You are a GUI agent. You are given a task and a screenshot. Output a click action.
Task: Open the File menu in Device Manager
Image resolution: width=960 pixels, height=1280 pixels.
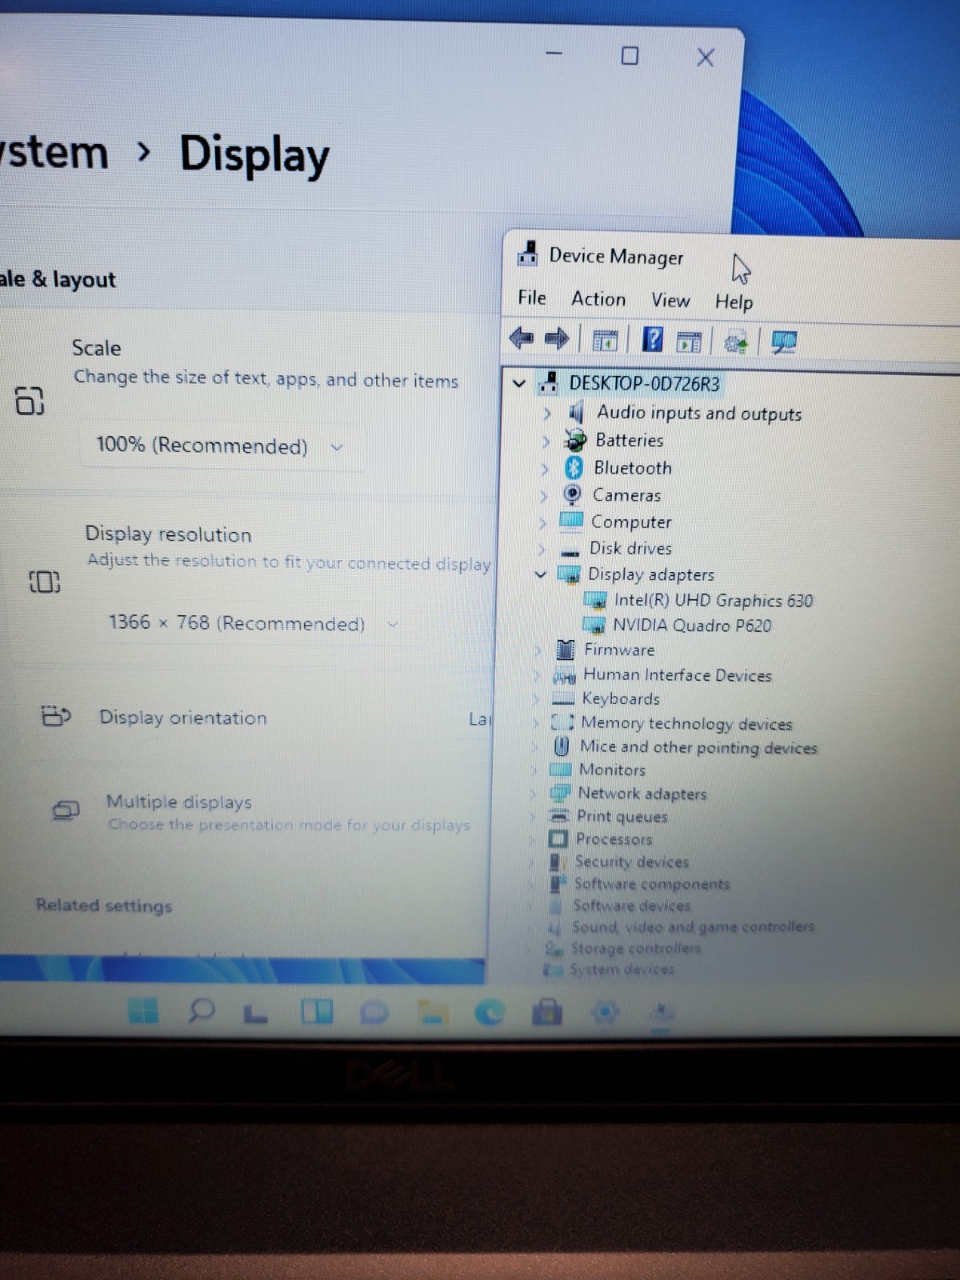531,298
